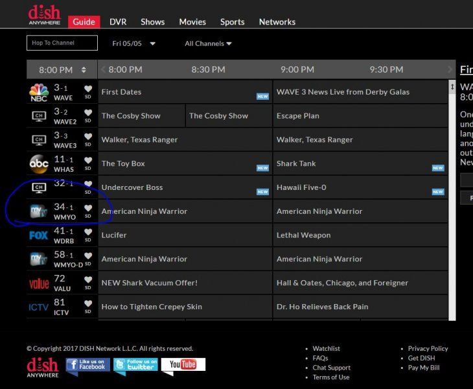Select the WAVE3 3-3 channel icon
This screenshot has height=389, width=473.
click(40, 140)
